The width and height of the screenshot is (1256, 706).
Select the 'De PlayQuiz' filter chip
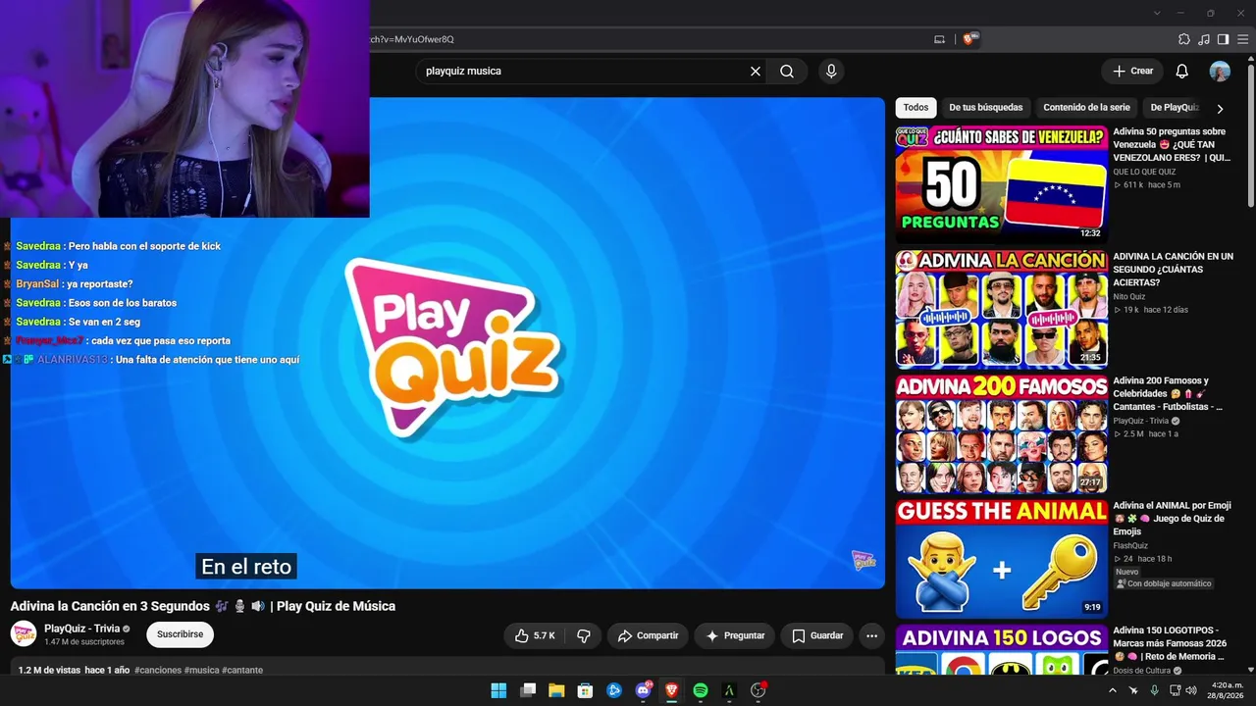click(x=1175, y=108)
